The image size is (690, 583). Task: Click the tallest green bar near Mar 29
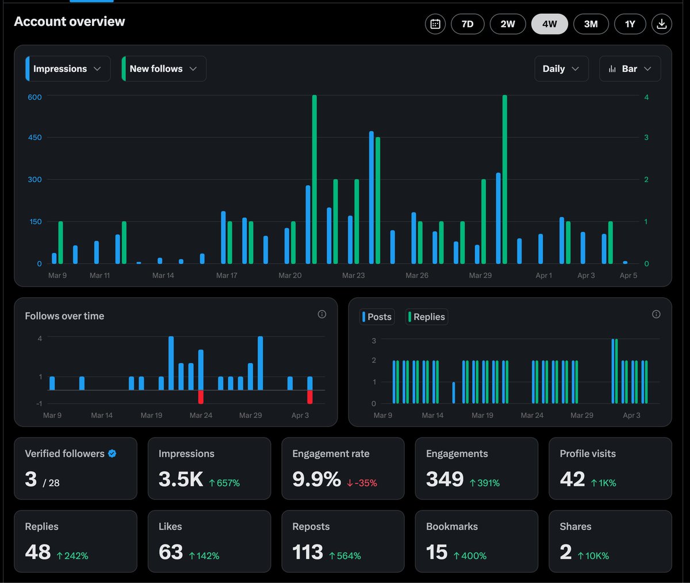tap(505, 179)
